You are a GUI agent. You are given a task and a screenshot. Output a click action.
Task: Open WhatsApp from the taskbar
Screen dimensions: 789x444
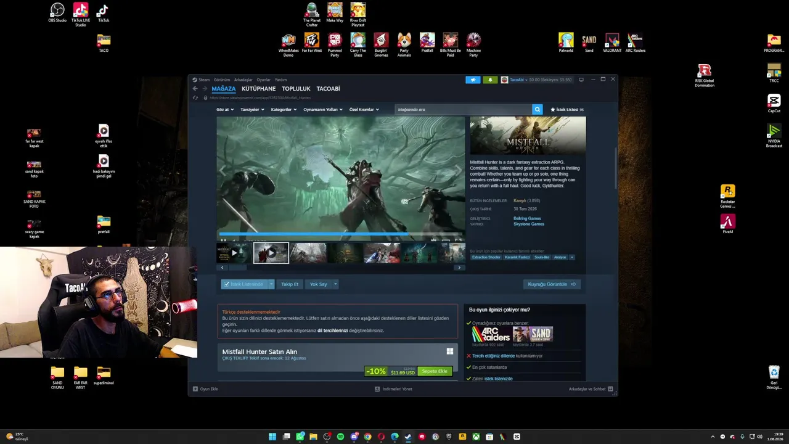click(x=300, y=437)
